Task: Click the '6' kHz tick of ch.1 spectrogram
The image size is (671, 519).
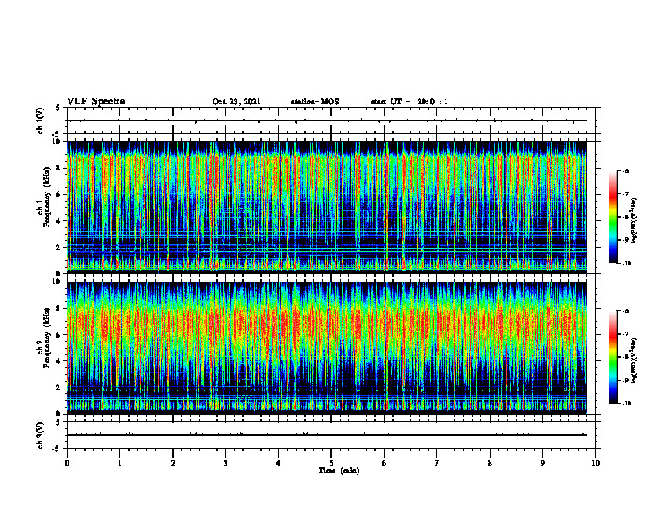Action: [59, 195]
